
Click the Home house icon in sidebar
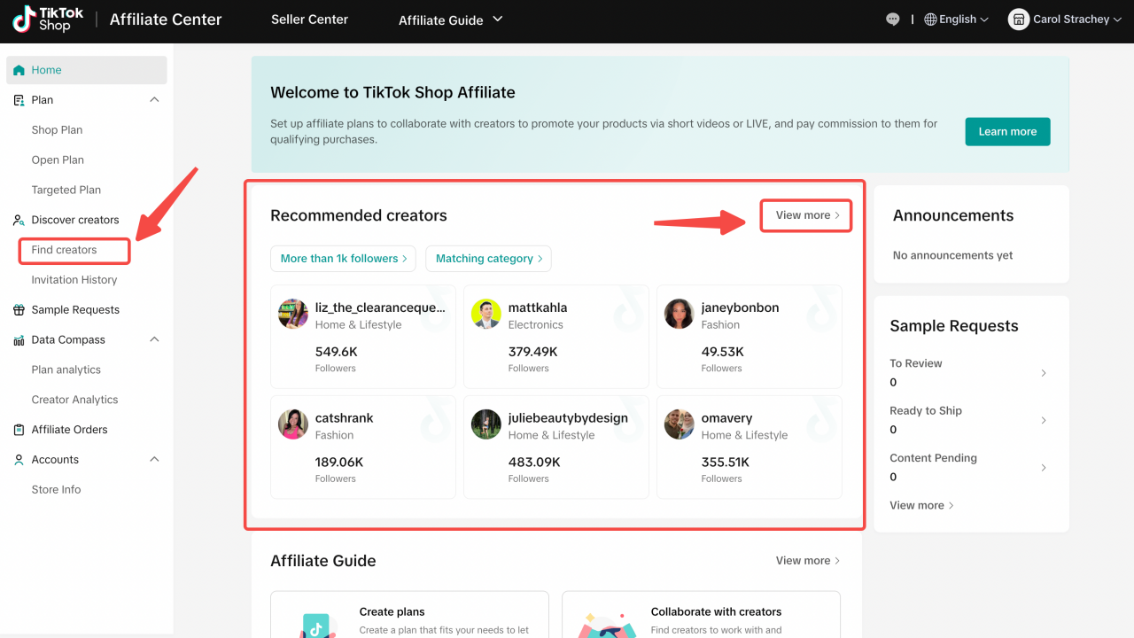point(19,70)
